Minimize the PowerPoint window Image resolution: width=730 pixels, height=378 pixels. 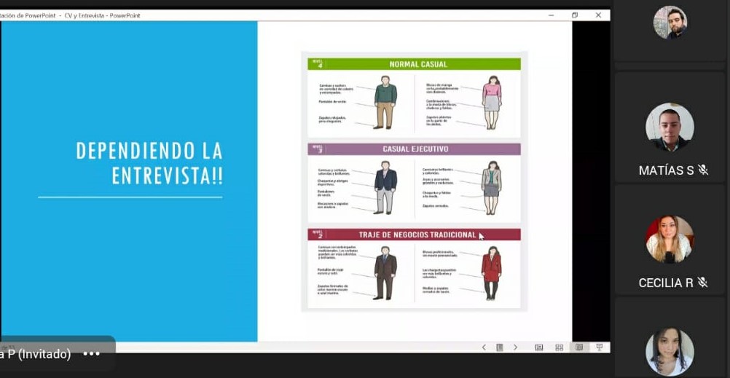(551, 15)
